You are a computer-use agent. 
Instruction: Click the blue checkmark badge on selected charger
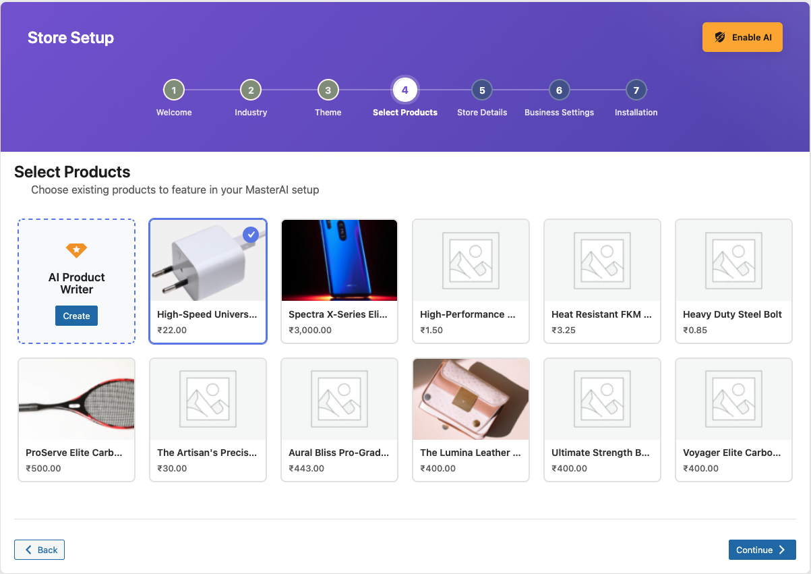[251, 235]
